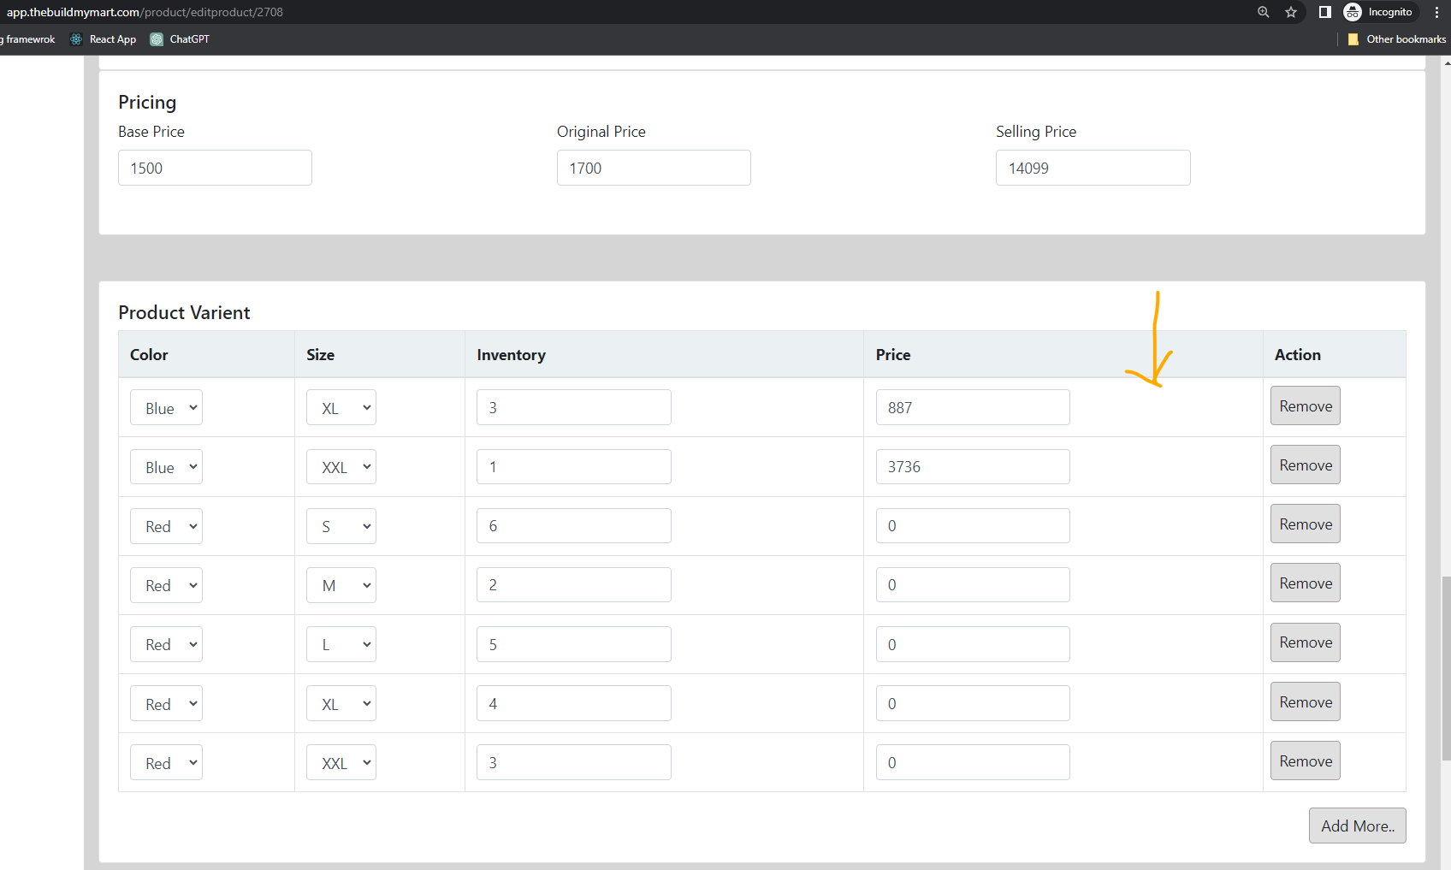Remove the Red S variant
Image resolution: width=1451 pixels, height=870 pixels.
(1306, 524)
